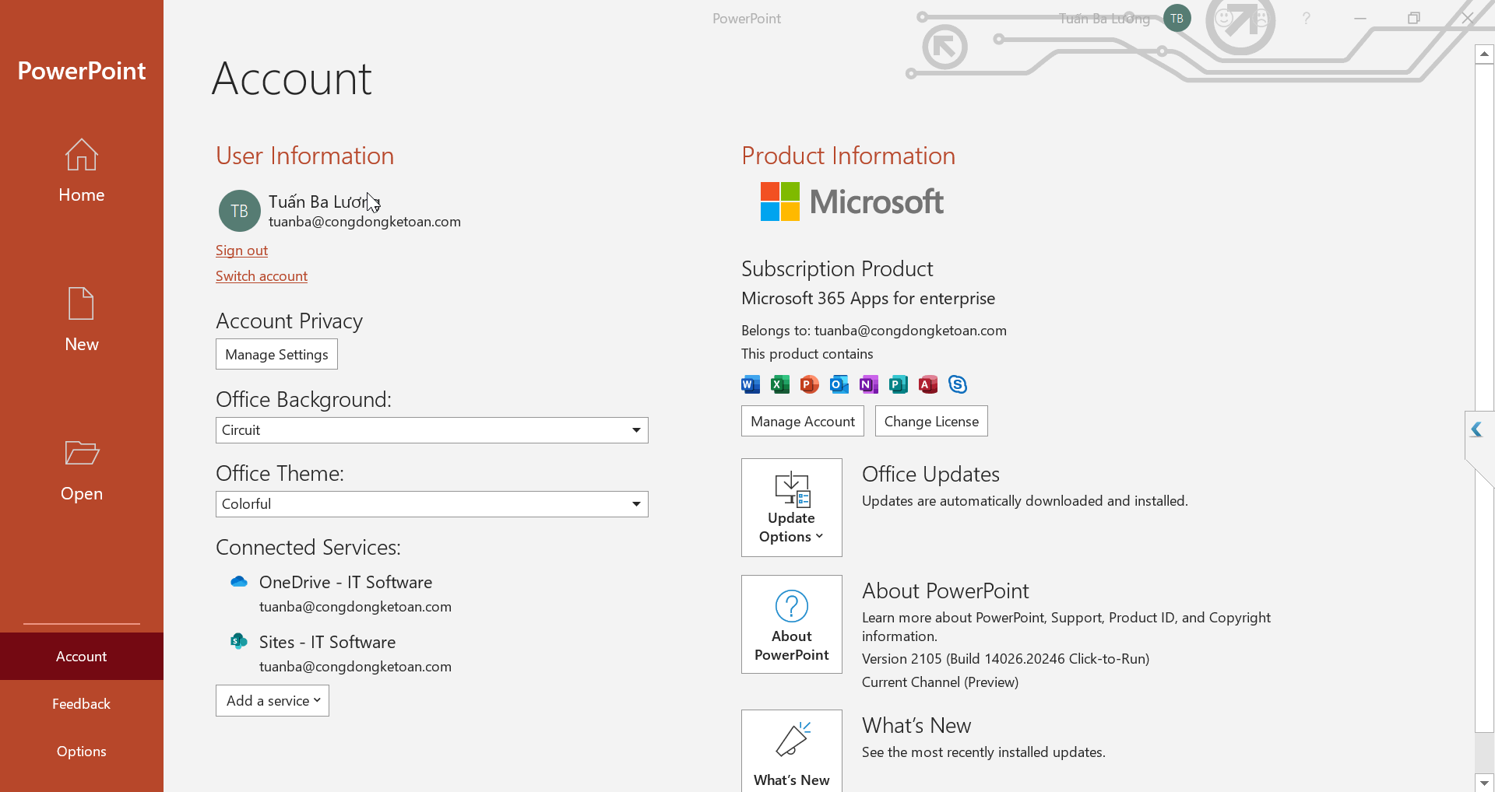The width and height of the screenshot is (1495, 792).
Task: Click the scrollbar up arrow
Action: pyautogui.click(x=1484, y=54)
